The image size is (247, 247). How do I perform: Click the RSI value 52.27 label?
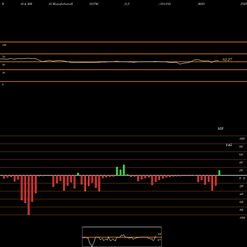point(227,59)
